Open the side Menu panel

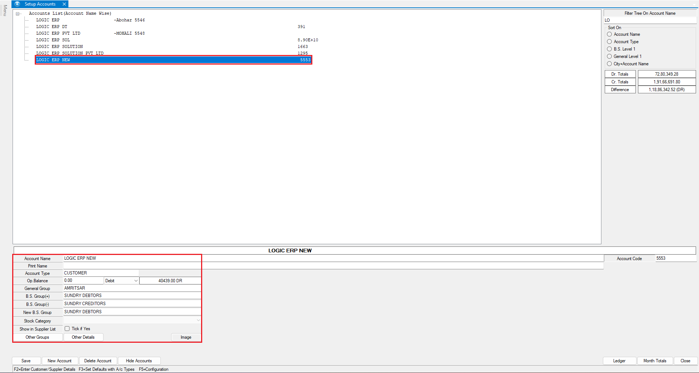[x=5, y=10]
